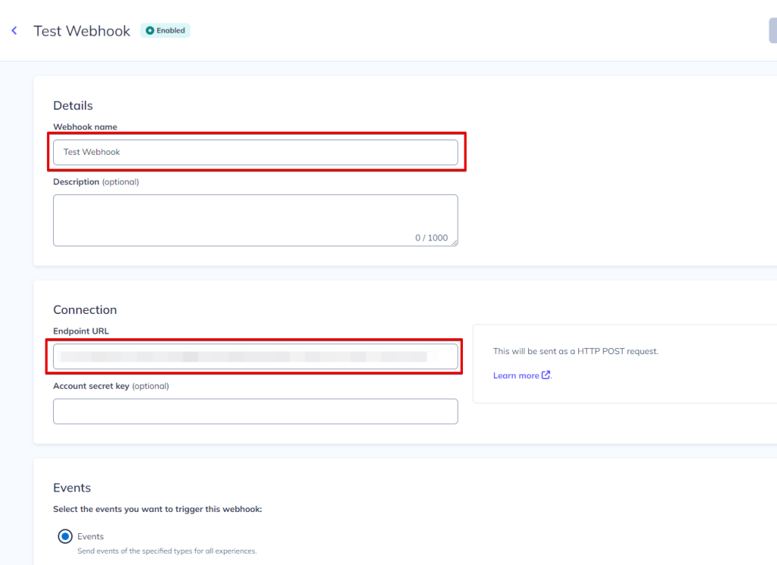Select the Events radio button
Image resolution: width=777 pixels, height=565 pixels.
[x=65, y=537]
